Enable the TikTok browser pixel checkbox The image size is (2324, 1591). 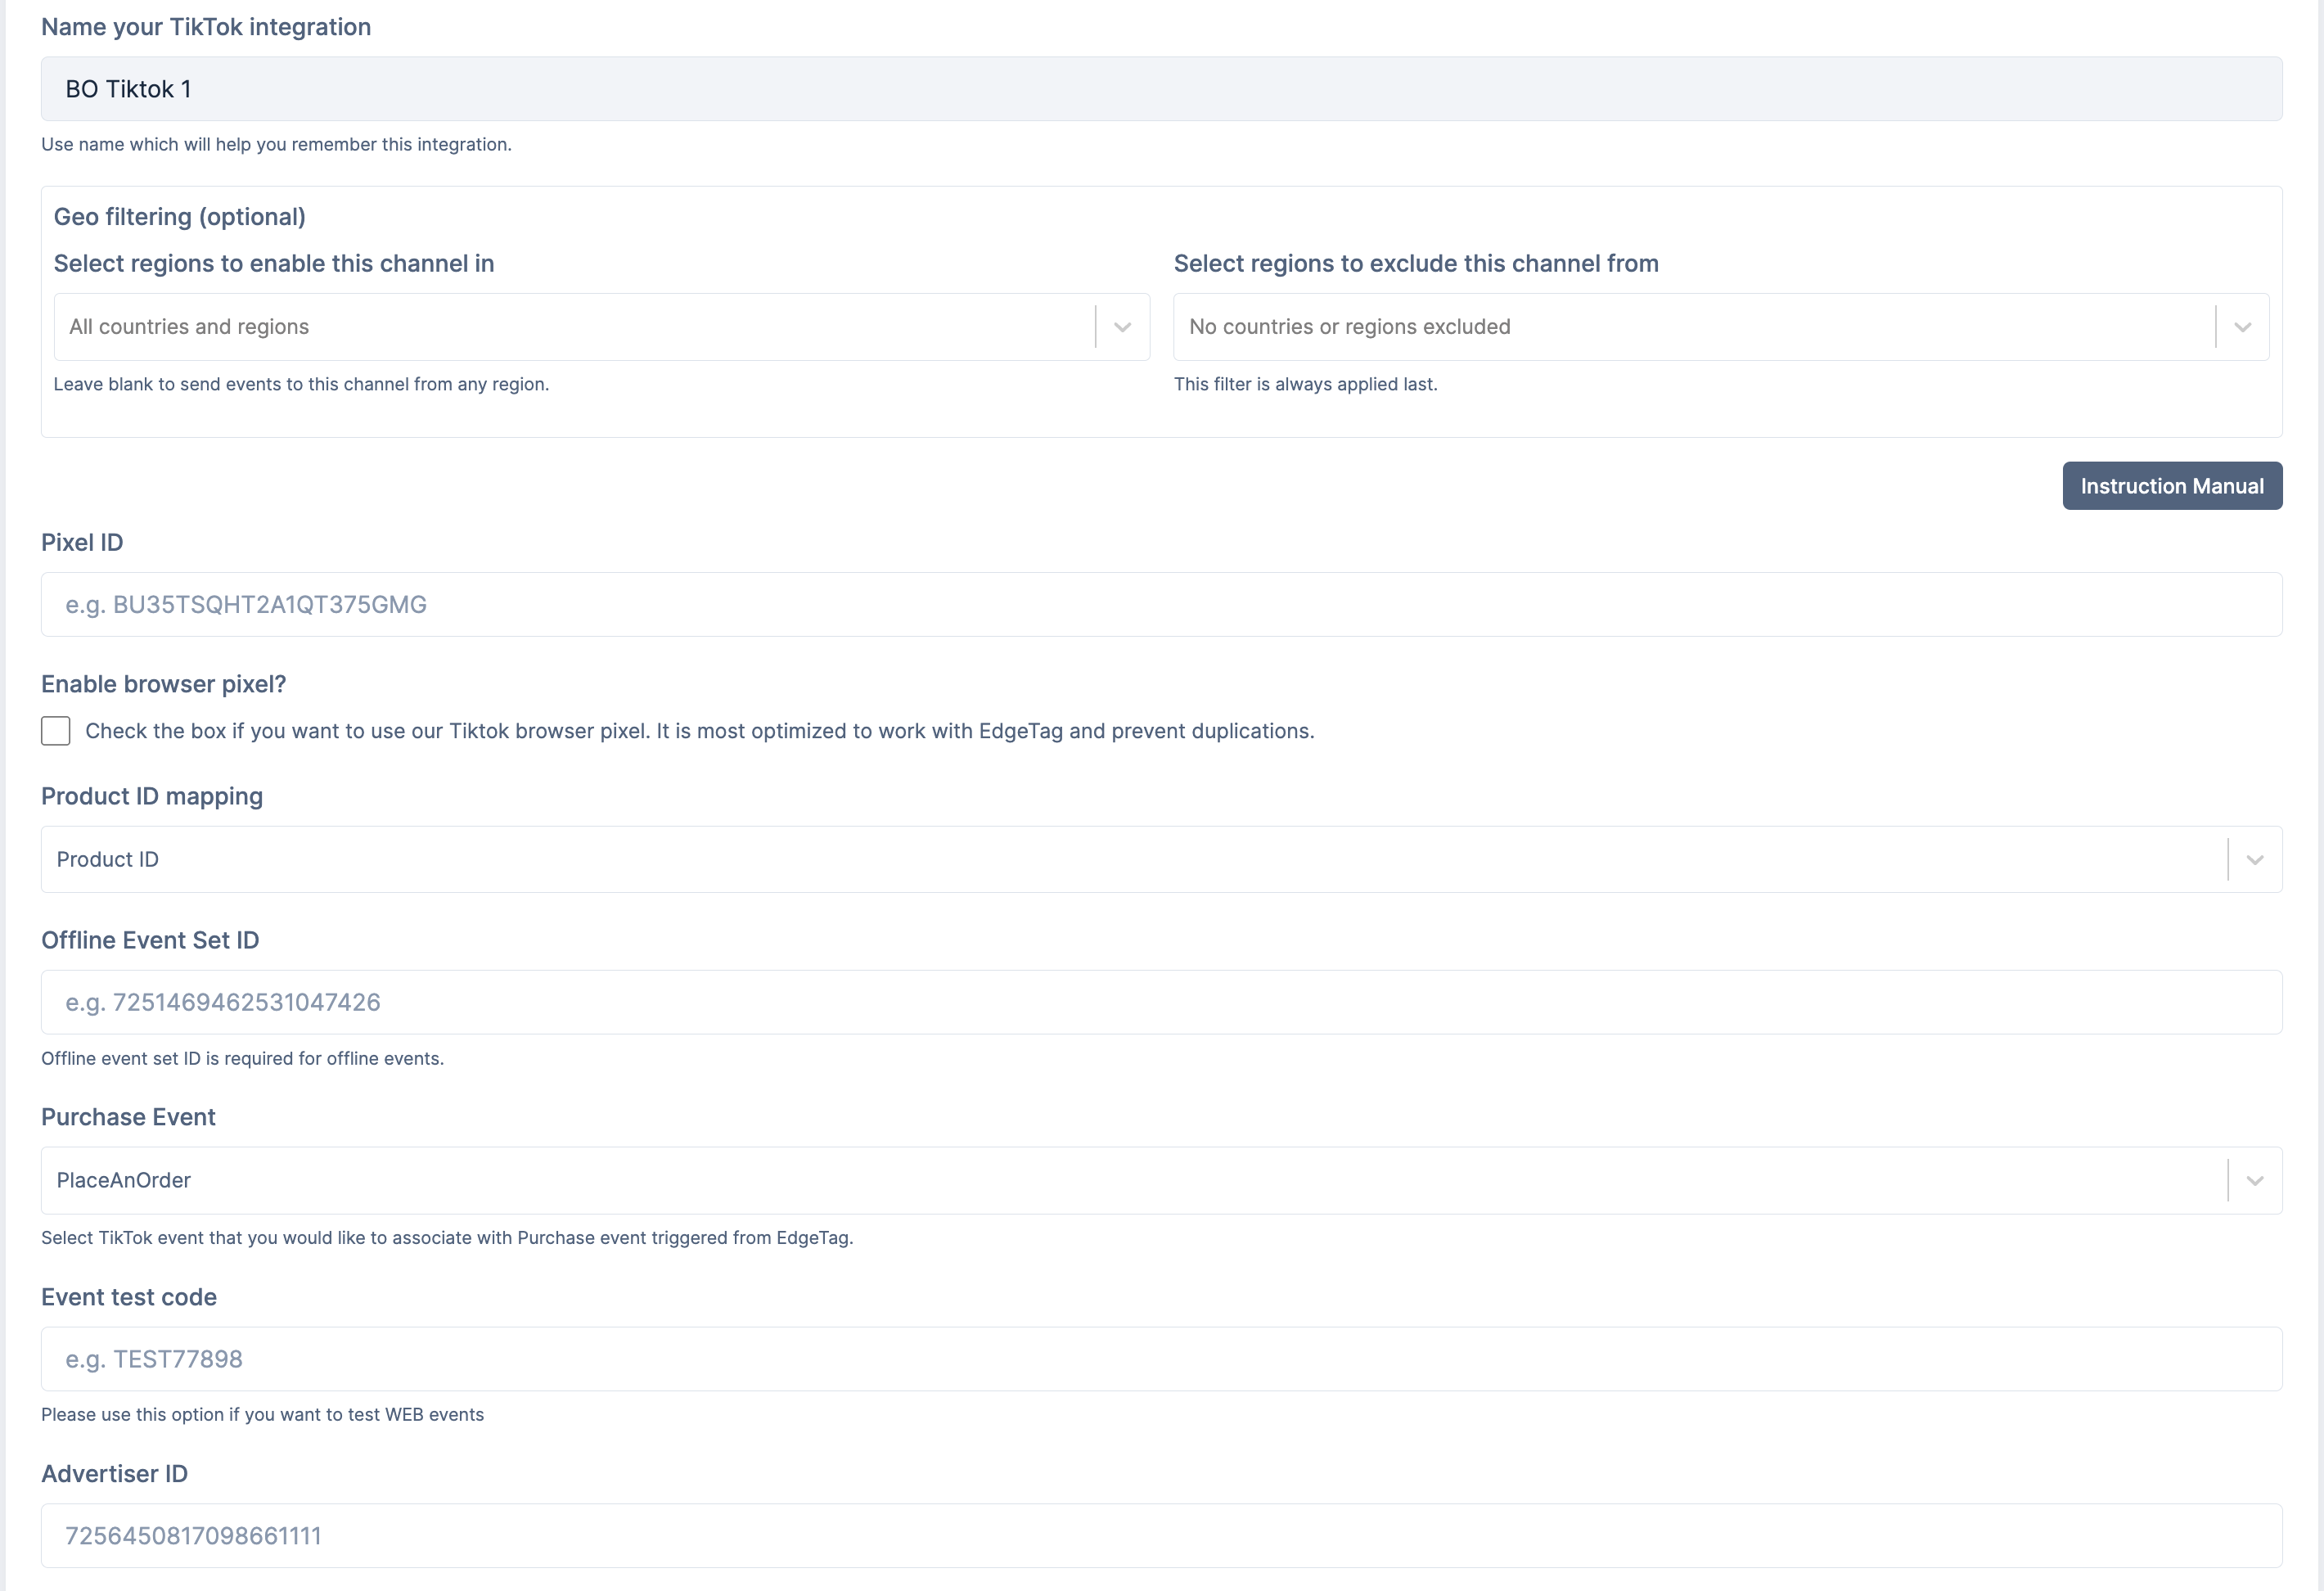(x=56, y=731)
